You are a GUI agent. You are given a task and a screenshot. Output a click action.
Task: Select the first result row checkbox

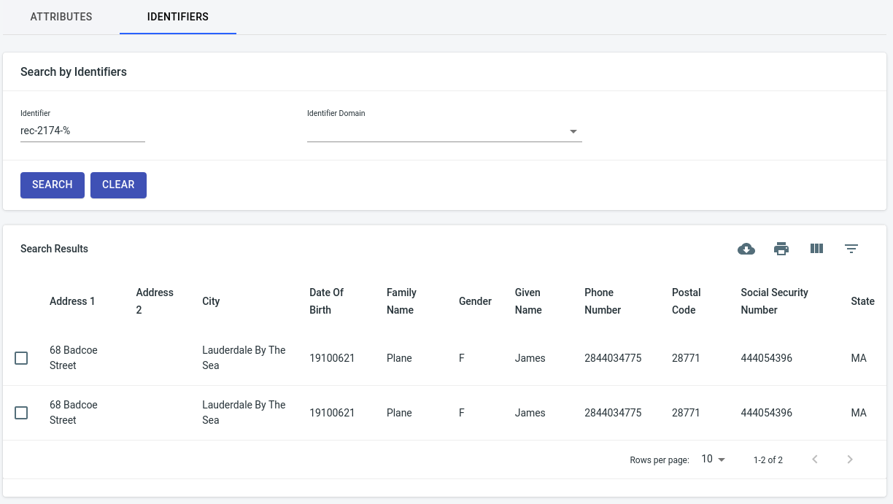click(21, 358)
